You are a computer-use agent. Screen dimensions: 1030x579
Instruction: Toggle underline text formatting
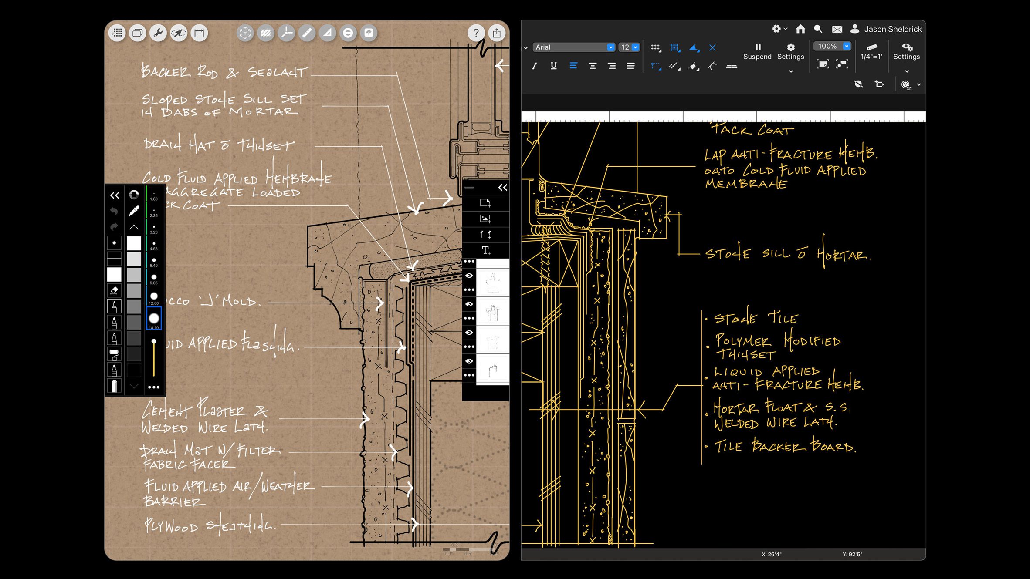pyautogui.click(x=553, y=66)
